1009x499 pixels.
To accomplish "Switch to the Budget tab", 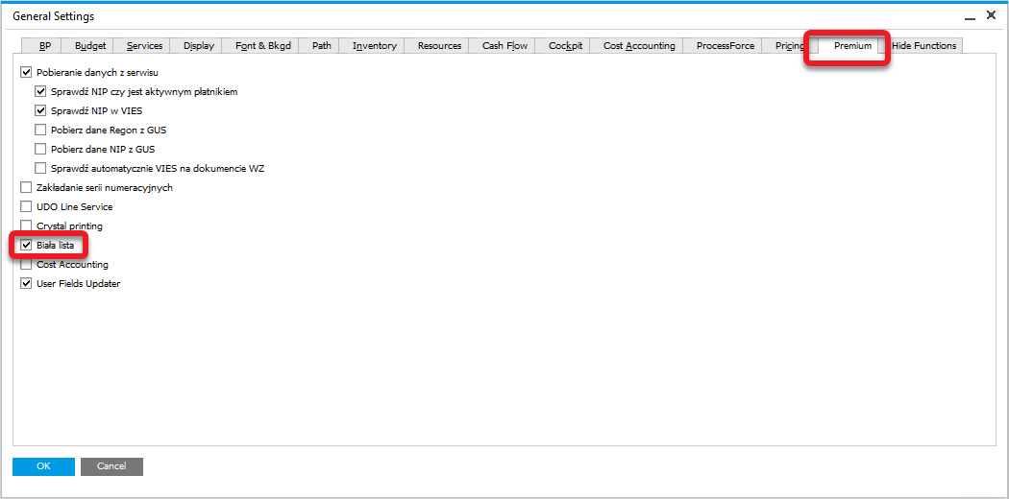I will tap(90, 46).
